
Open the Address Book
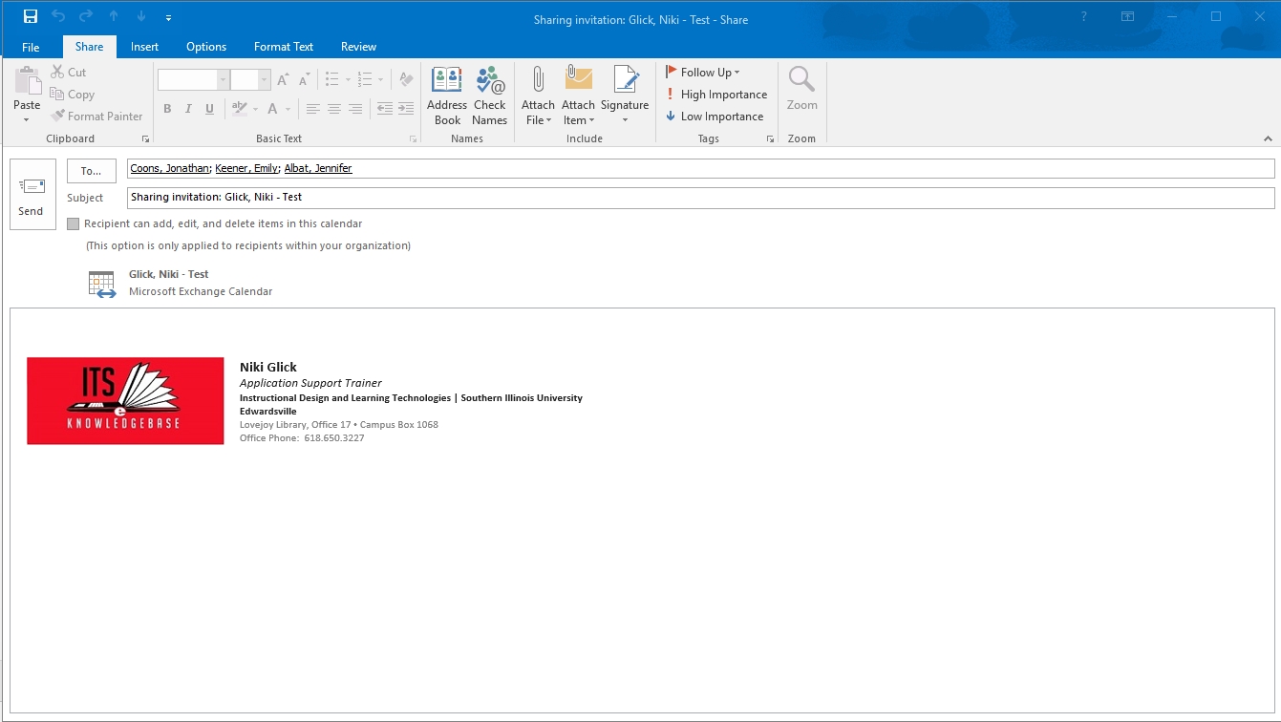[447, 96]
